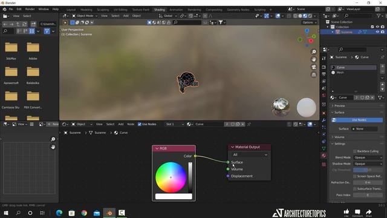Select the red X axis gizmo
Viewport: 387px width, 218px height.
click(311, 41)
